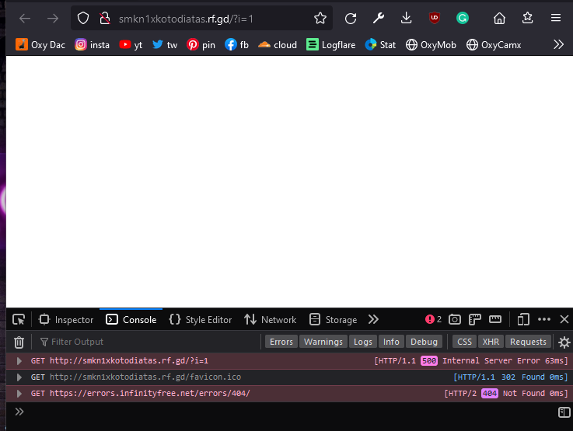This screenshot has width=573, height=431.
Task: Toggle the Warnings filter button
Action: (x=323, y=342)
